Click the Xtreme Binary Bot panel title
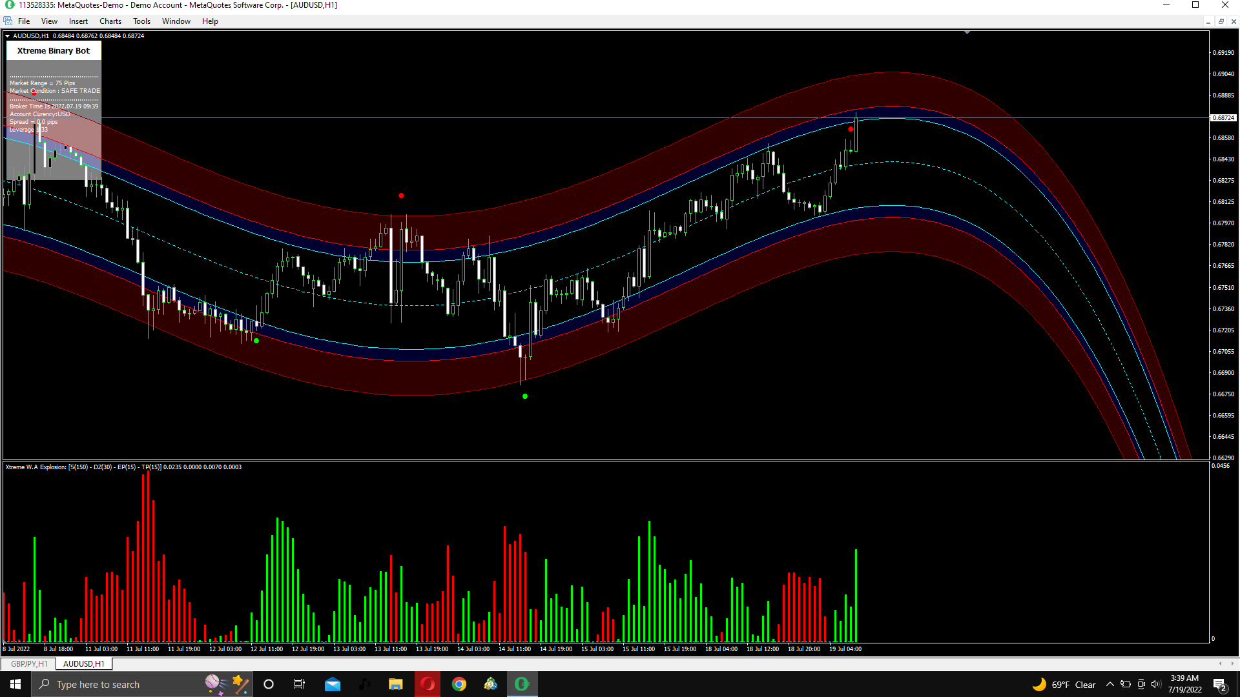1240x697 pixels. [54, 51]
